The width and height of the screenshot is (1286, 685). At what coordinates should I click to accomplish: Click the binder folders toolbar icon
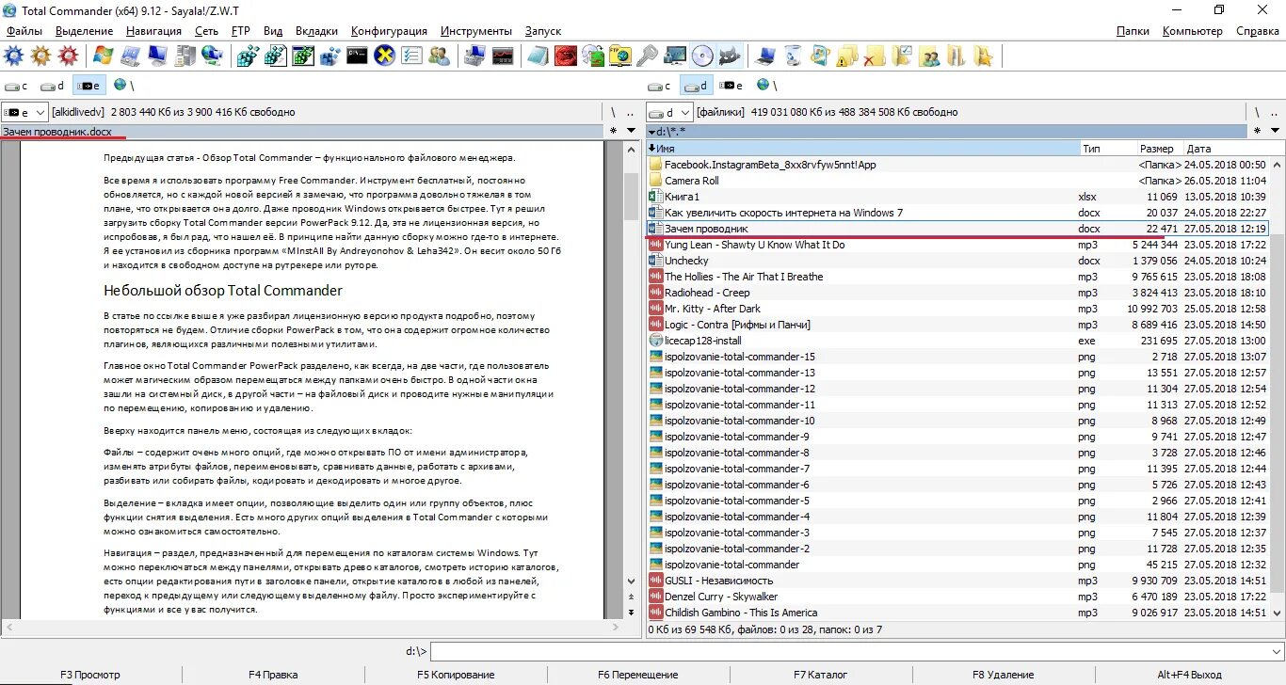[956, 56]
